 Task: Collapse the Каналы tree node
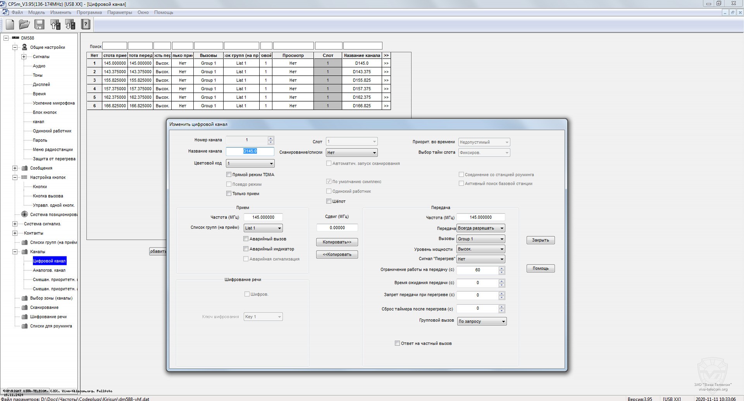coord(15,252)
